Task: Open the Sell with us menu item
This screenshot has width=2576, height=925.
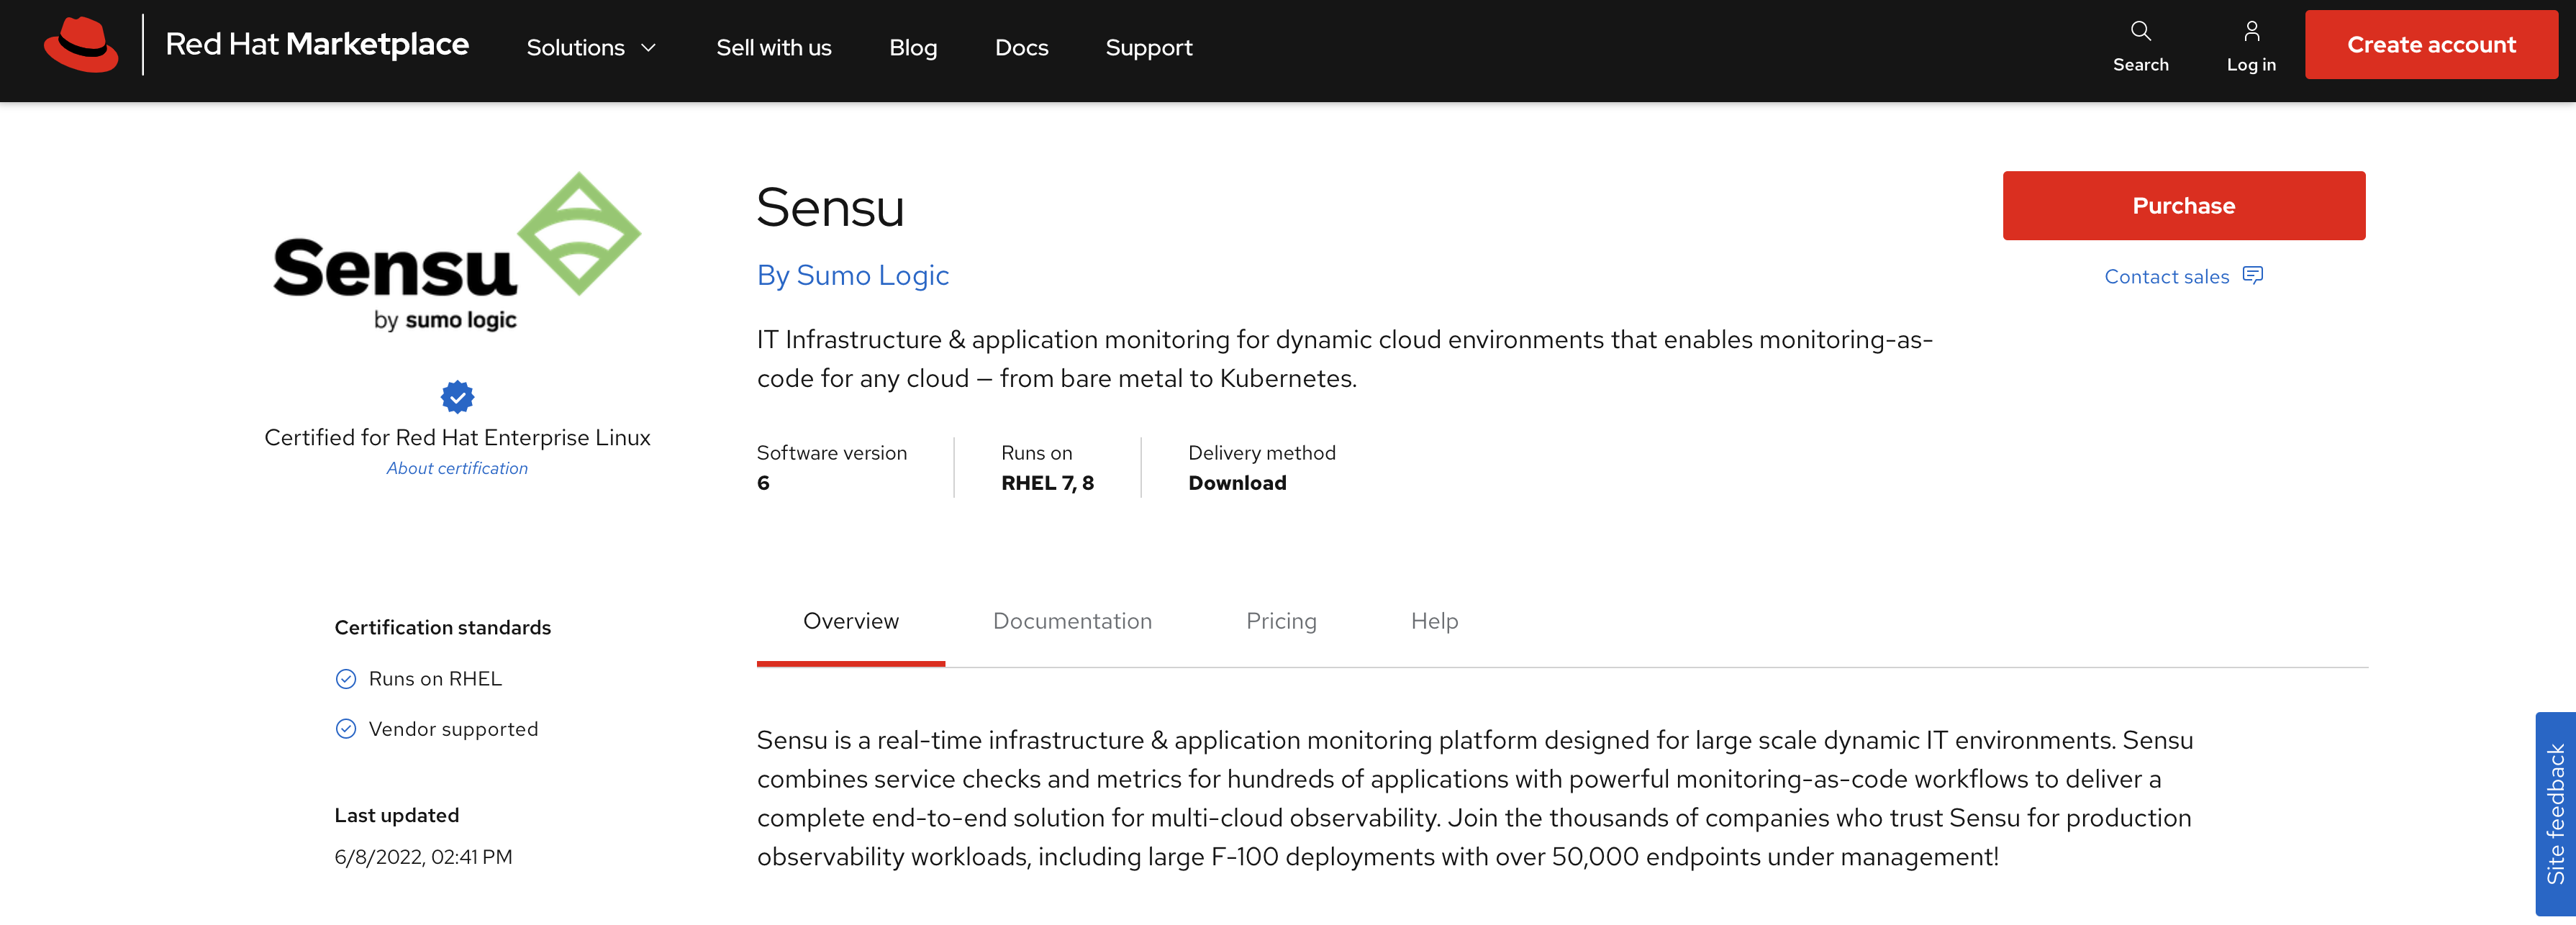Action: [x=773, y=48]
